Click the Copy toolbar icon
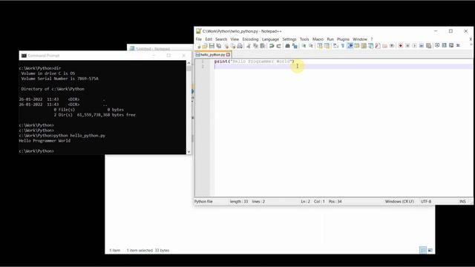The height and width of the screenshot is (267, 475). point(255,46)
